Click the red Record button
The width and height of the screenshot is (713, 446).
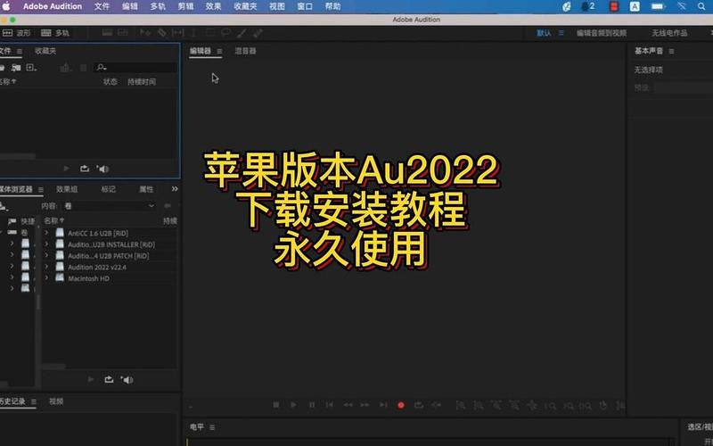click(x=400, y=405)
